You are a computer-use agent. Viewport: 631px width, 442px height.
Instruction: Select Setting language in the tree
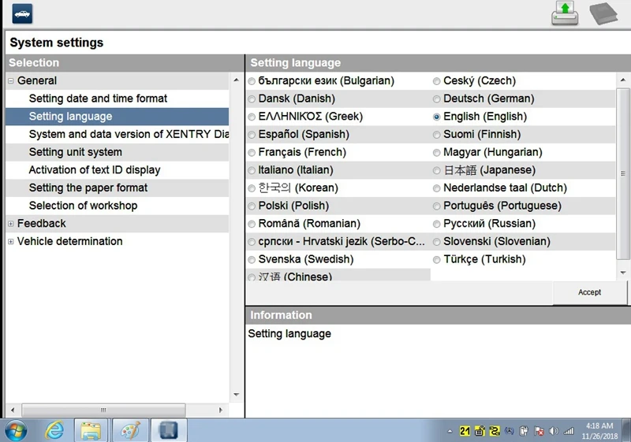(x=117, y=117)
